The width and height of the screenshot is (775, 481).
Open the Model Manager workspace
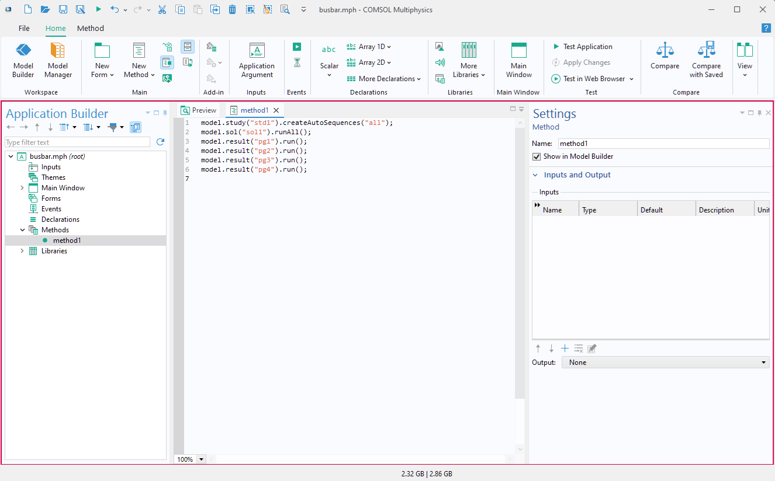58,58
